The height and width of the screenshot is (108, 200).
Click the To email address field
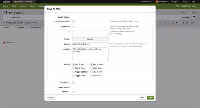click(90, 33)
